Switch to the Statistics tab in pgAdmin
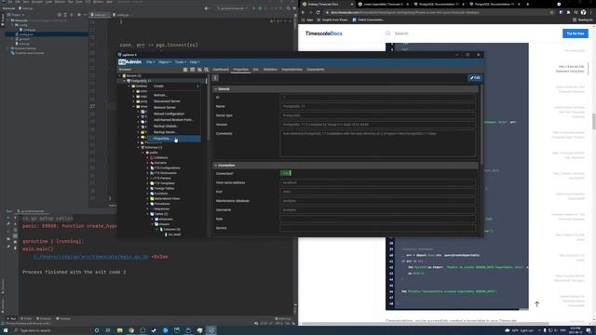Screen dimensions: 596x335 click(x=270, y=70)
